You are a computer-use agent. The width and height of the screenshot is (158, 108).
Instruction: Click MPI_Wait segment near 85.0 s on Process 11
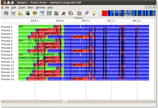(81, 65)
